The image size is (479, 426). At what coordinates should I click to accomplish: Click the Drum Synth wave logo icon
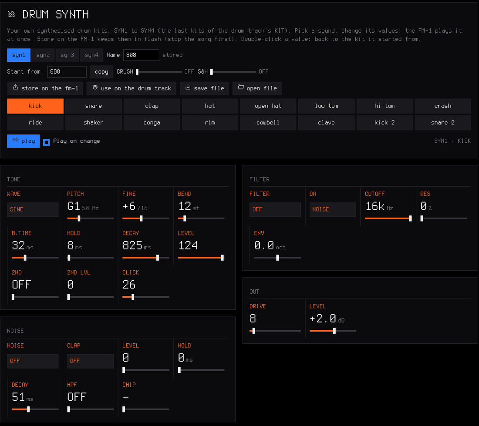pyautogui.click(x=11, y=14)
